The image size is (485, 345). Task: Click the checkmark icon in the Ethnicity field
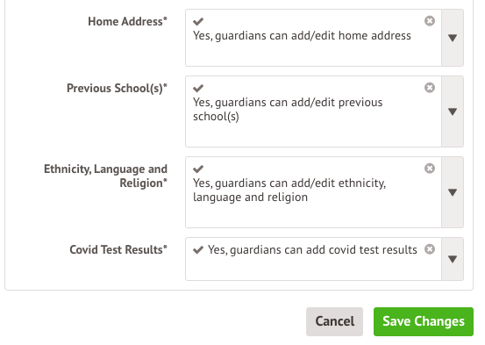[198, 169]
